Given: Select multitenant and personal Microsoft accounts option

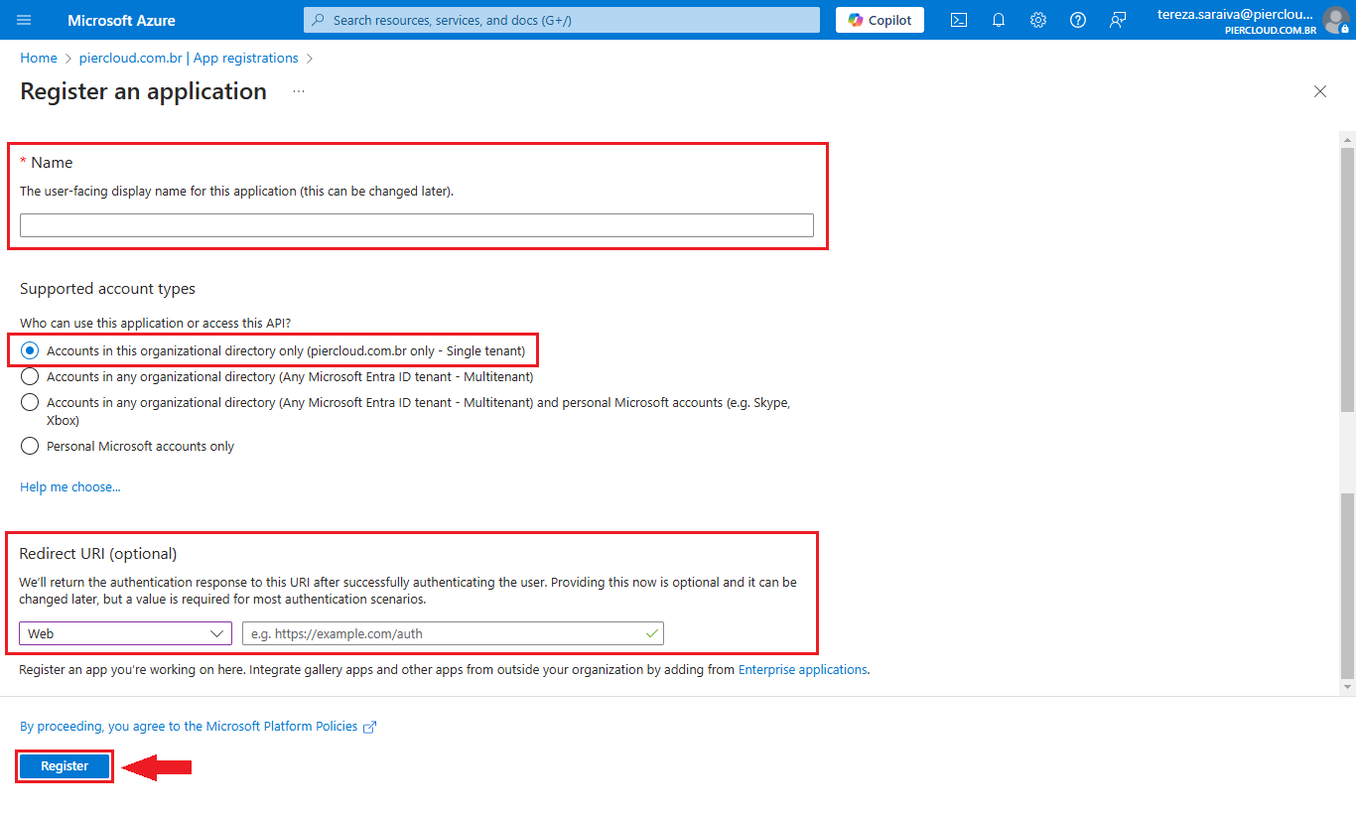Looking at the screenshot, I should [x=30, y=403].
